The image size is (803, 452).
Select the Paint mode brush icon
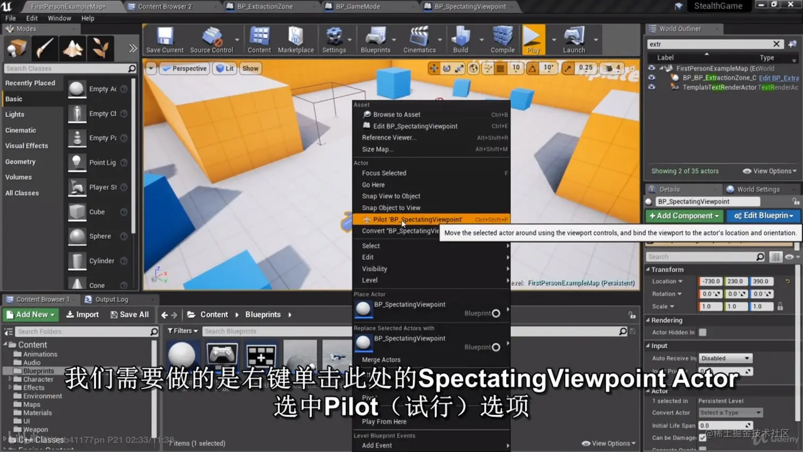45,48
